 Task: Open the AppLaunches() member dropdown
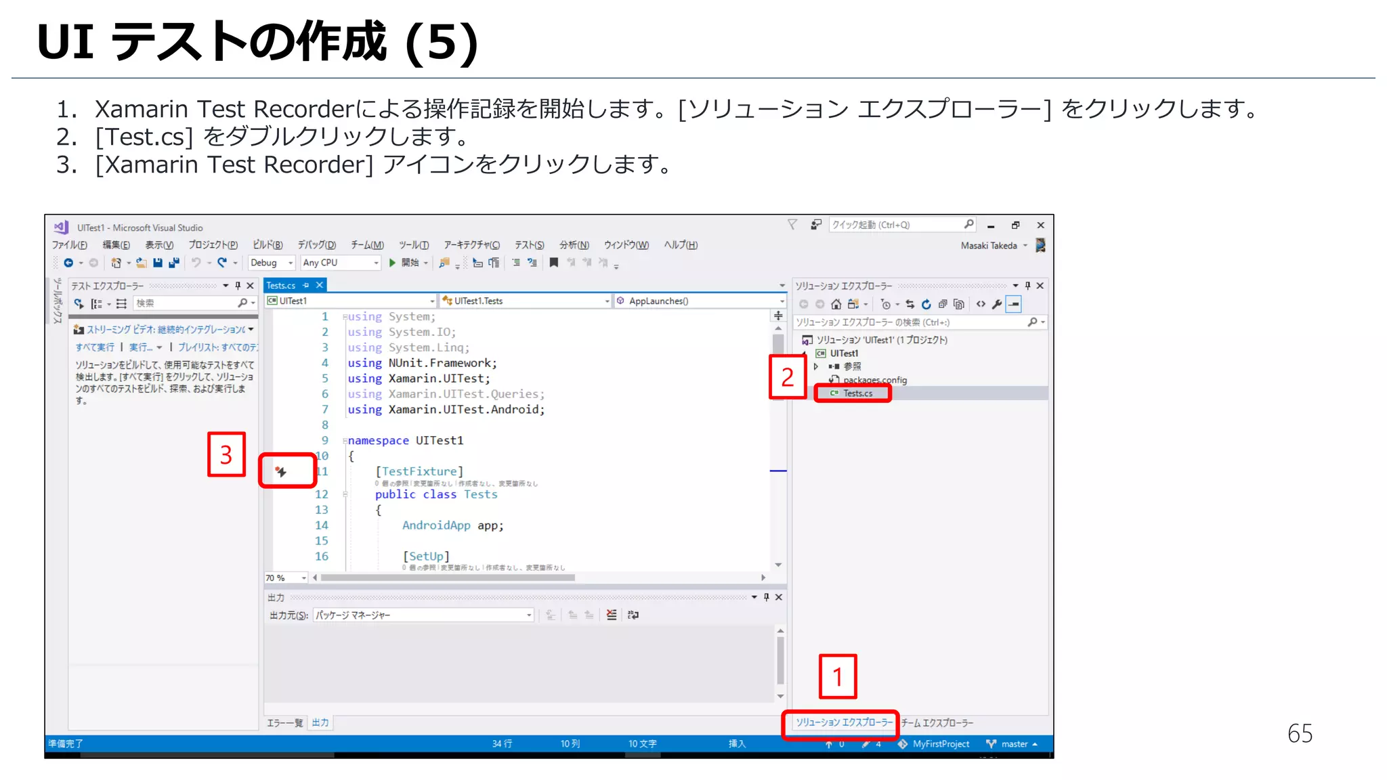point(700,301)
